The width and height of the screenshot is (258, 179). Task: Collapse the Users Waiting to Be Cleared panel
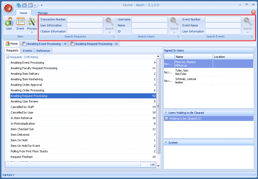coord(166,113)
